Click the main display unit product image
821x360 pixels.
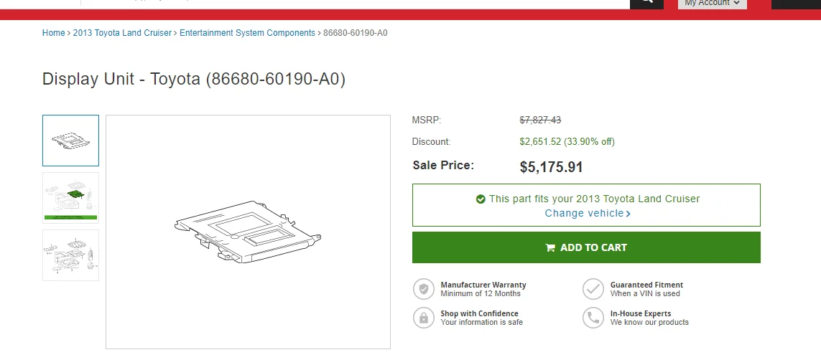248,232
